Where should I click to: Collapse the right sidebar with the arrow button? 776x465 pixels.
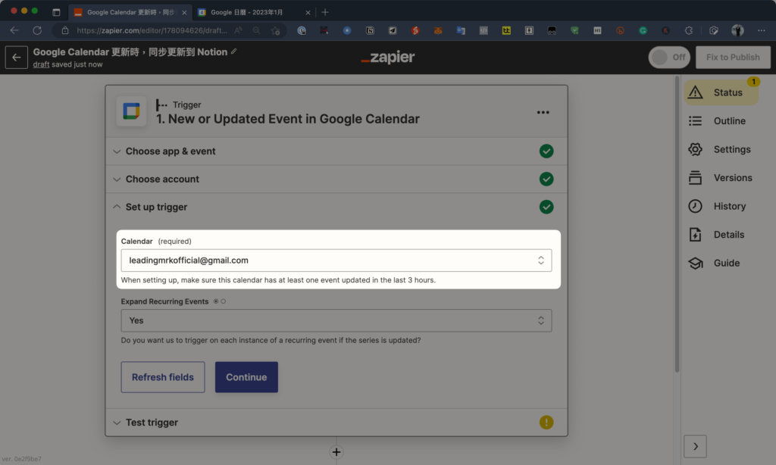click(696, 447)
